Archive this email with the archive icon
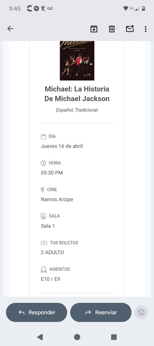The height and width of the screenshot is (346, 154). tap(94, 29)
